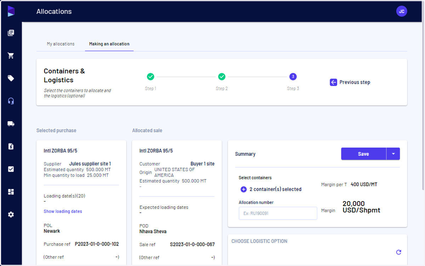Go back with Previous step
The height and width of the screenshot is (266, 425).
click(x=350, y=82)
